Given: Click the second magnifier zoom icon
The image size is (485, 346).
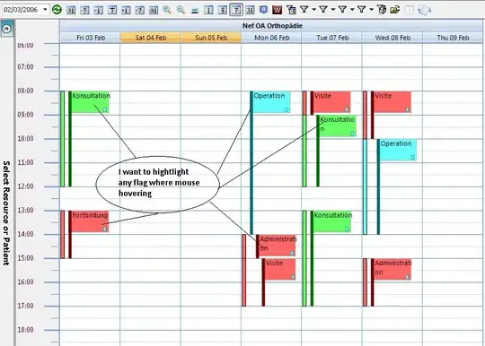Looking at the screenshot, I should [x=181, y=10].
